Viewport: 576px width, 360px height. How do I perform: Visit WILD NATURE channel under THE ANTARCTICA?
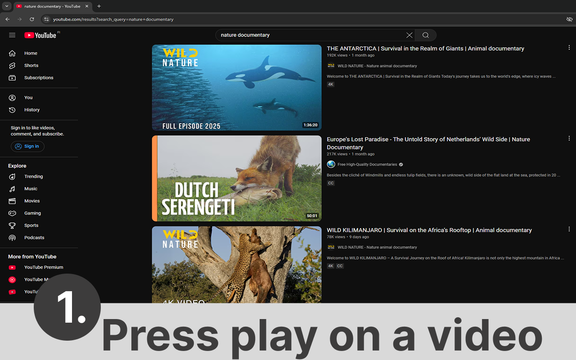(377, 66)
